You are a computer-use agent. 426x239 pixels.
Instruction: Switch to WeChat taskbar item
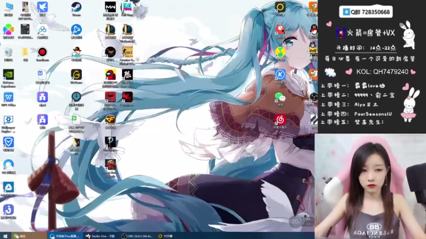pos(29,236)
